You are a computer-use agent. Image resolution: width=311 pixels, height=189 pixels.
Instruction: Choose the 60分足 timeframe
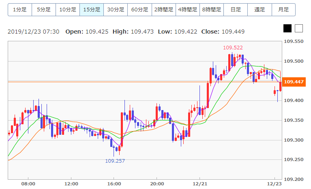tap(139, 10)
